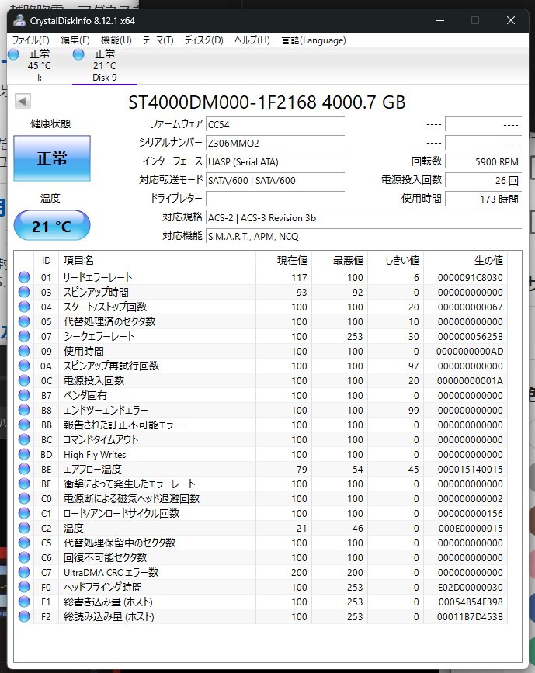535x673 pixels.
Task: Click the 21 °C temperature button
Action: pyautogui.click(x=52, y=226)
